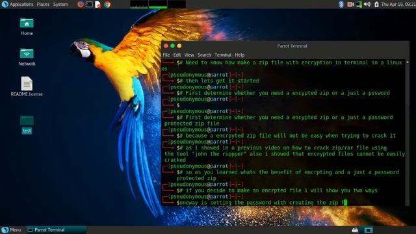
Task: Open the Home desktop folder
Action: click(x=27, y=27)
